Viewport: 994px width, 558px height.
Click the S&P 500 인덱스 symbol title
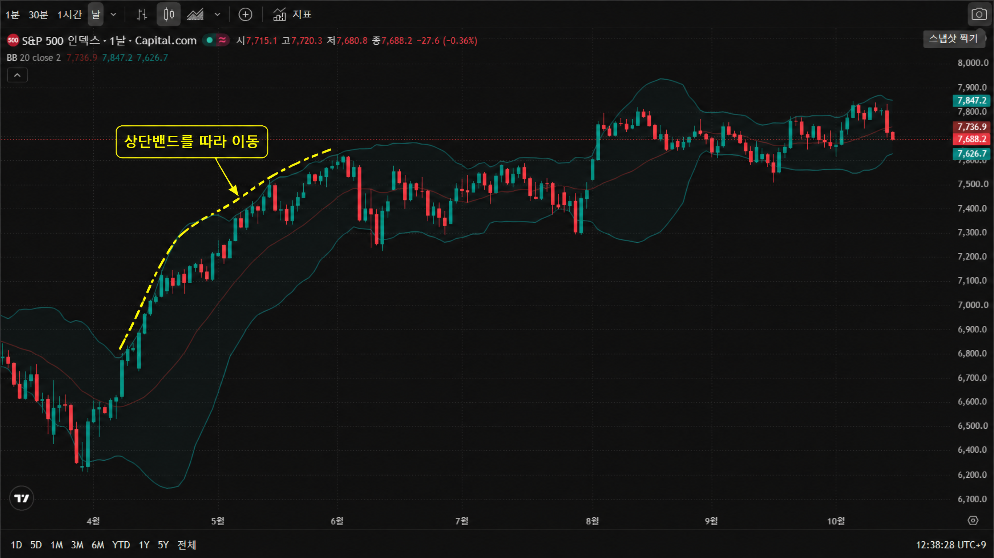109,40
